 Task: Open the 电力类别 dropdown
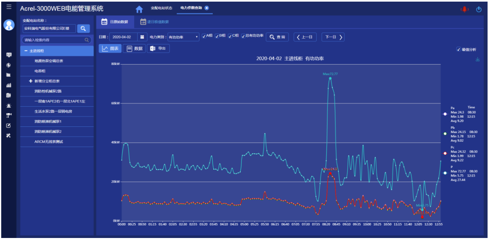click(x=184, y=37)
